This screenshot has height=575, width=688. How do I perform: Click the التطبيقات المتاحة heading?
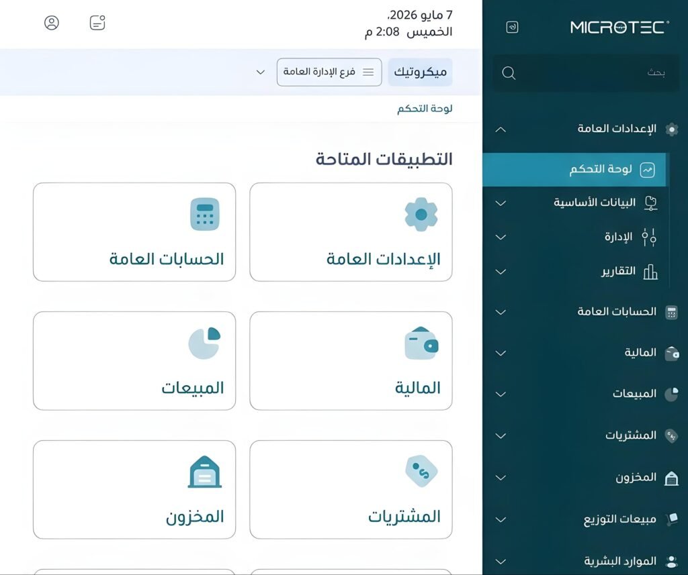tap(384, 158)
